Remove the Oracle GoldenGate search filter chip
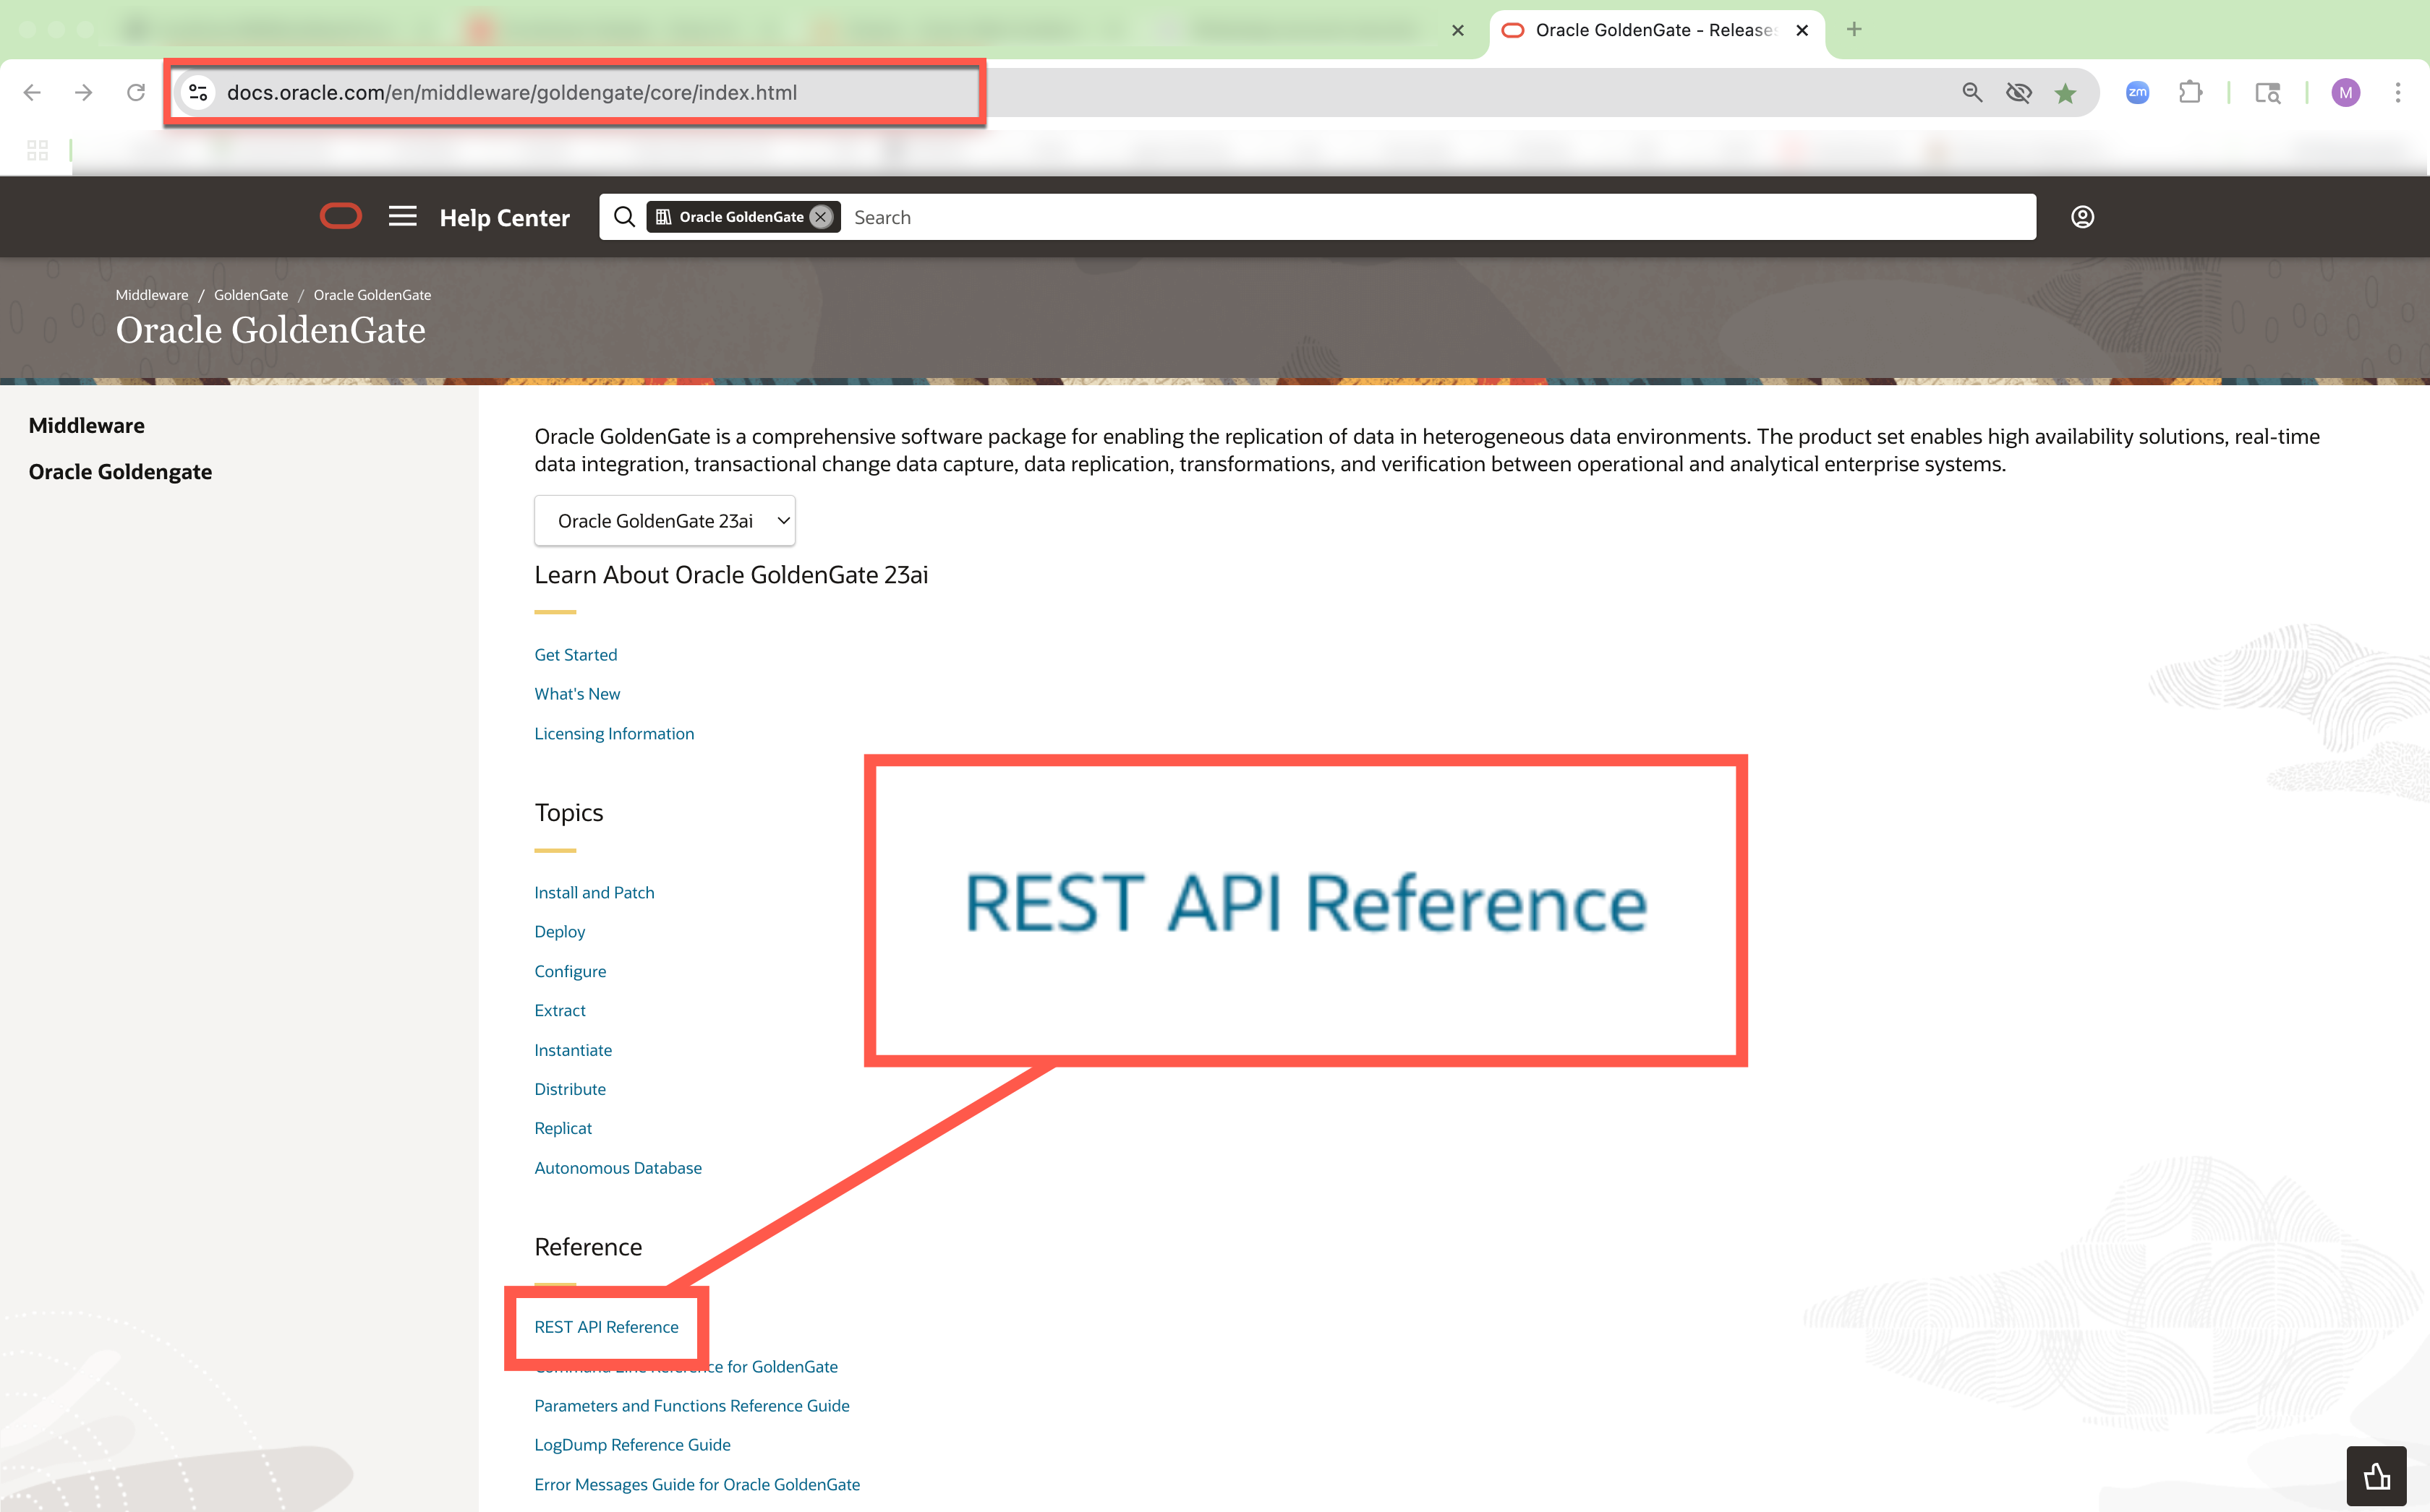This screenshot has width=2430, height=1512. point(820,217)
